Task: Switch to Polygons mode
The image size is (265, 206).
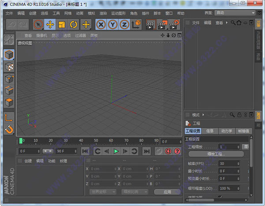Action: 9,102
